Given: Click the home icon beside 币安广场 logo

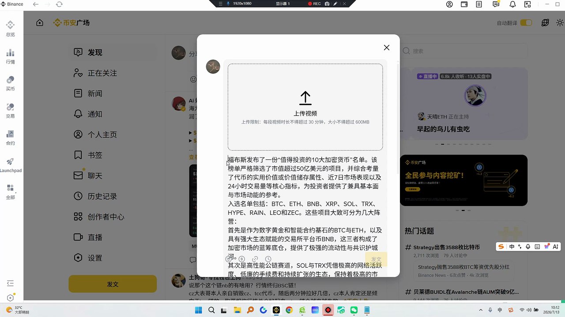Looking at the screenshot, I should click(x=40, y=23).
